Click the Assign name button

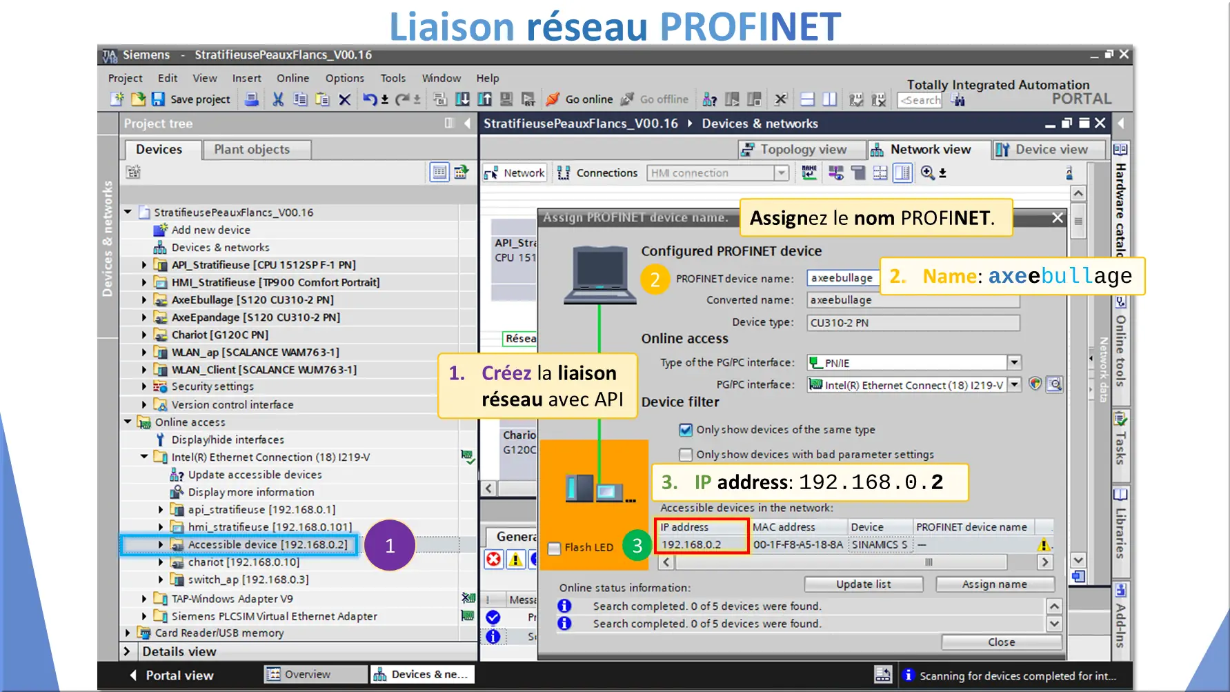994,584
